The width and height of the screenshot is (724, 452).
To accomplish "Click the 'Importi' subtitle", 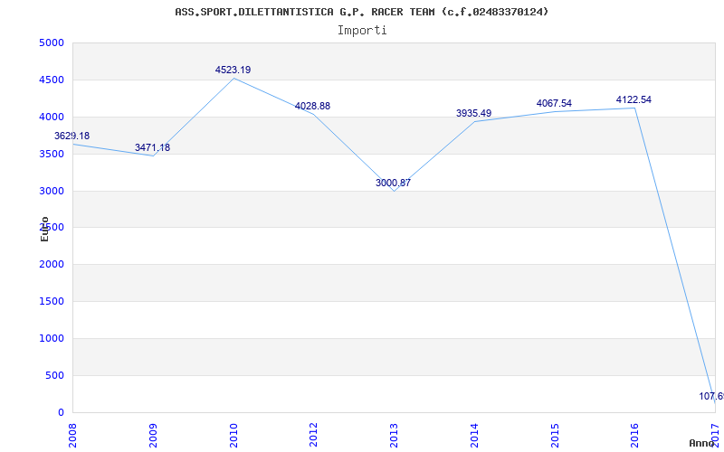I will pos(362,31).
